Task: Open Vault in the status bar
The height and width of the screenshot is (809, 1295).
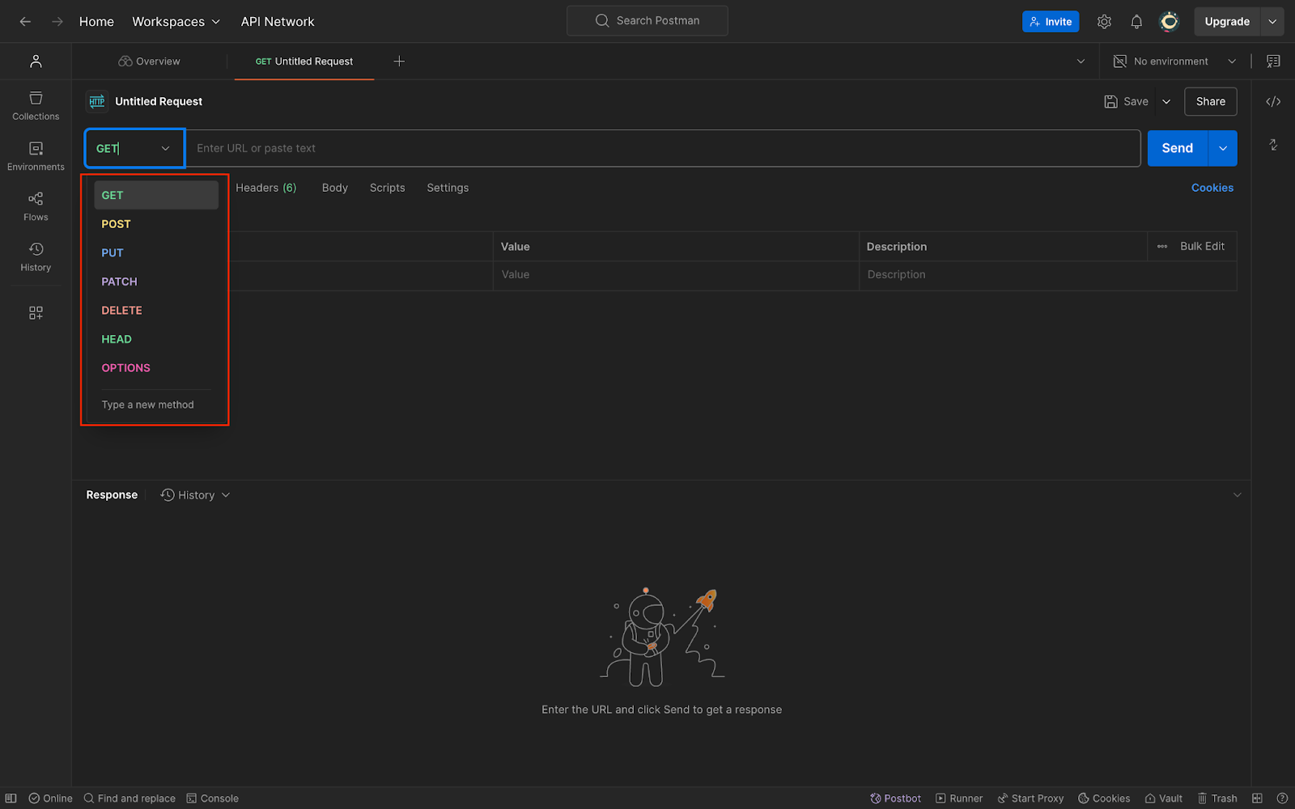Action: pyautogui.click(x=1163, y=798)
